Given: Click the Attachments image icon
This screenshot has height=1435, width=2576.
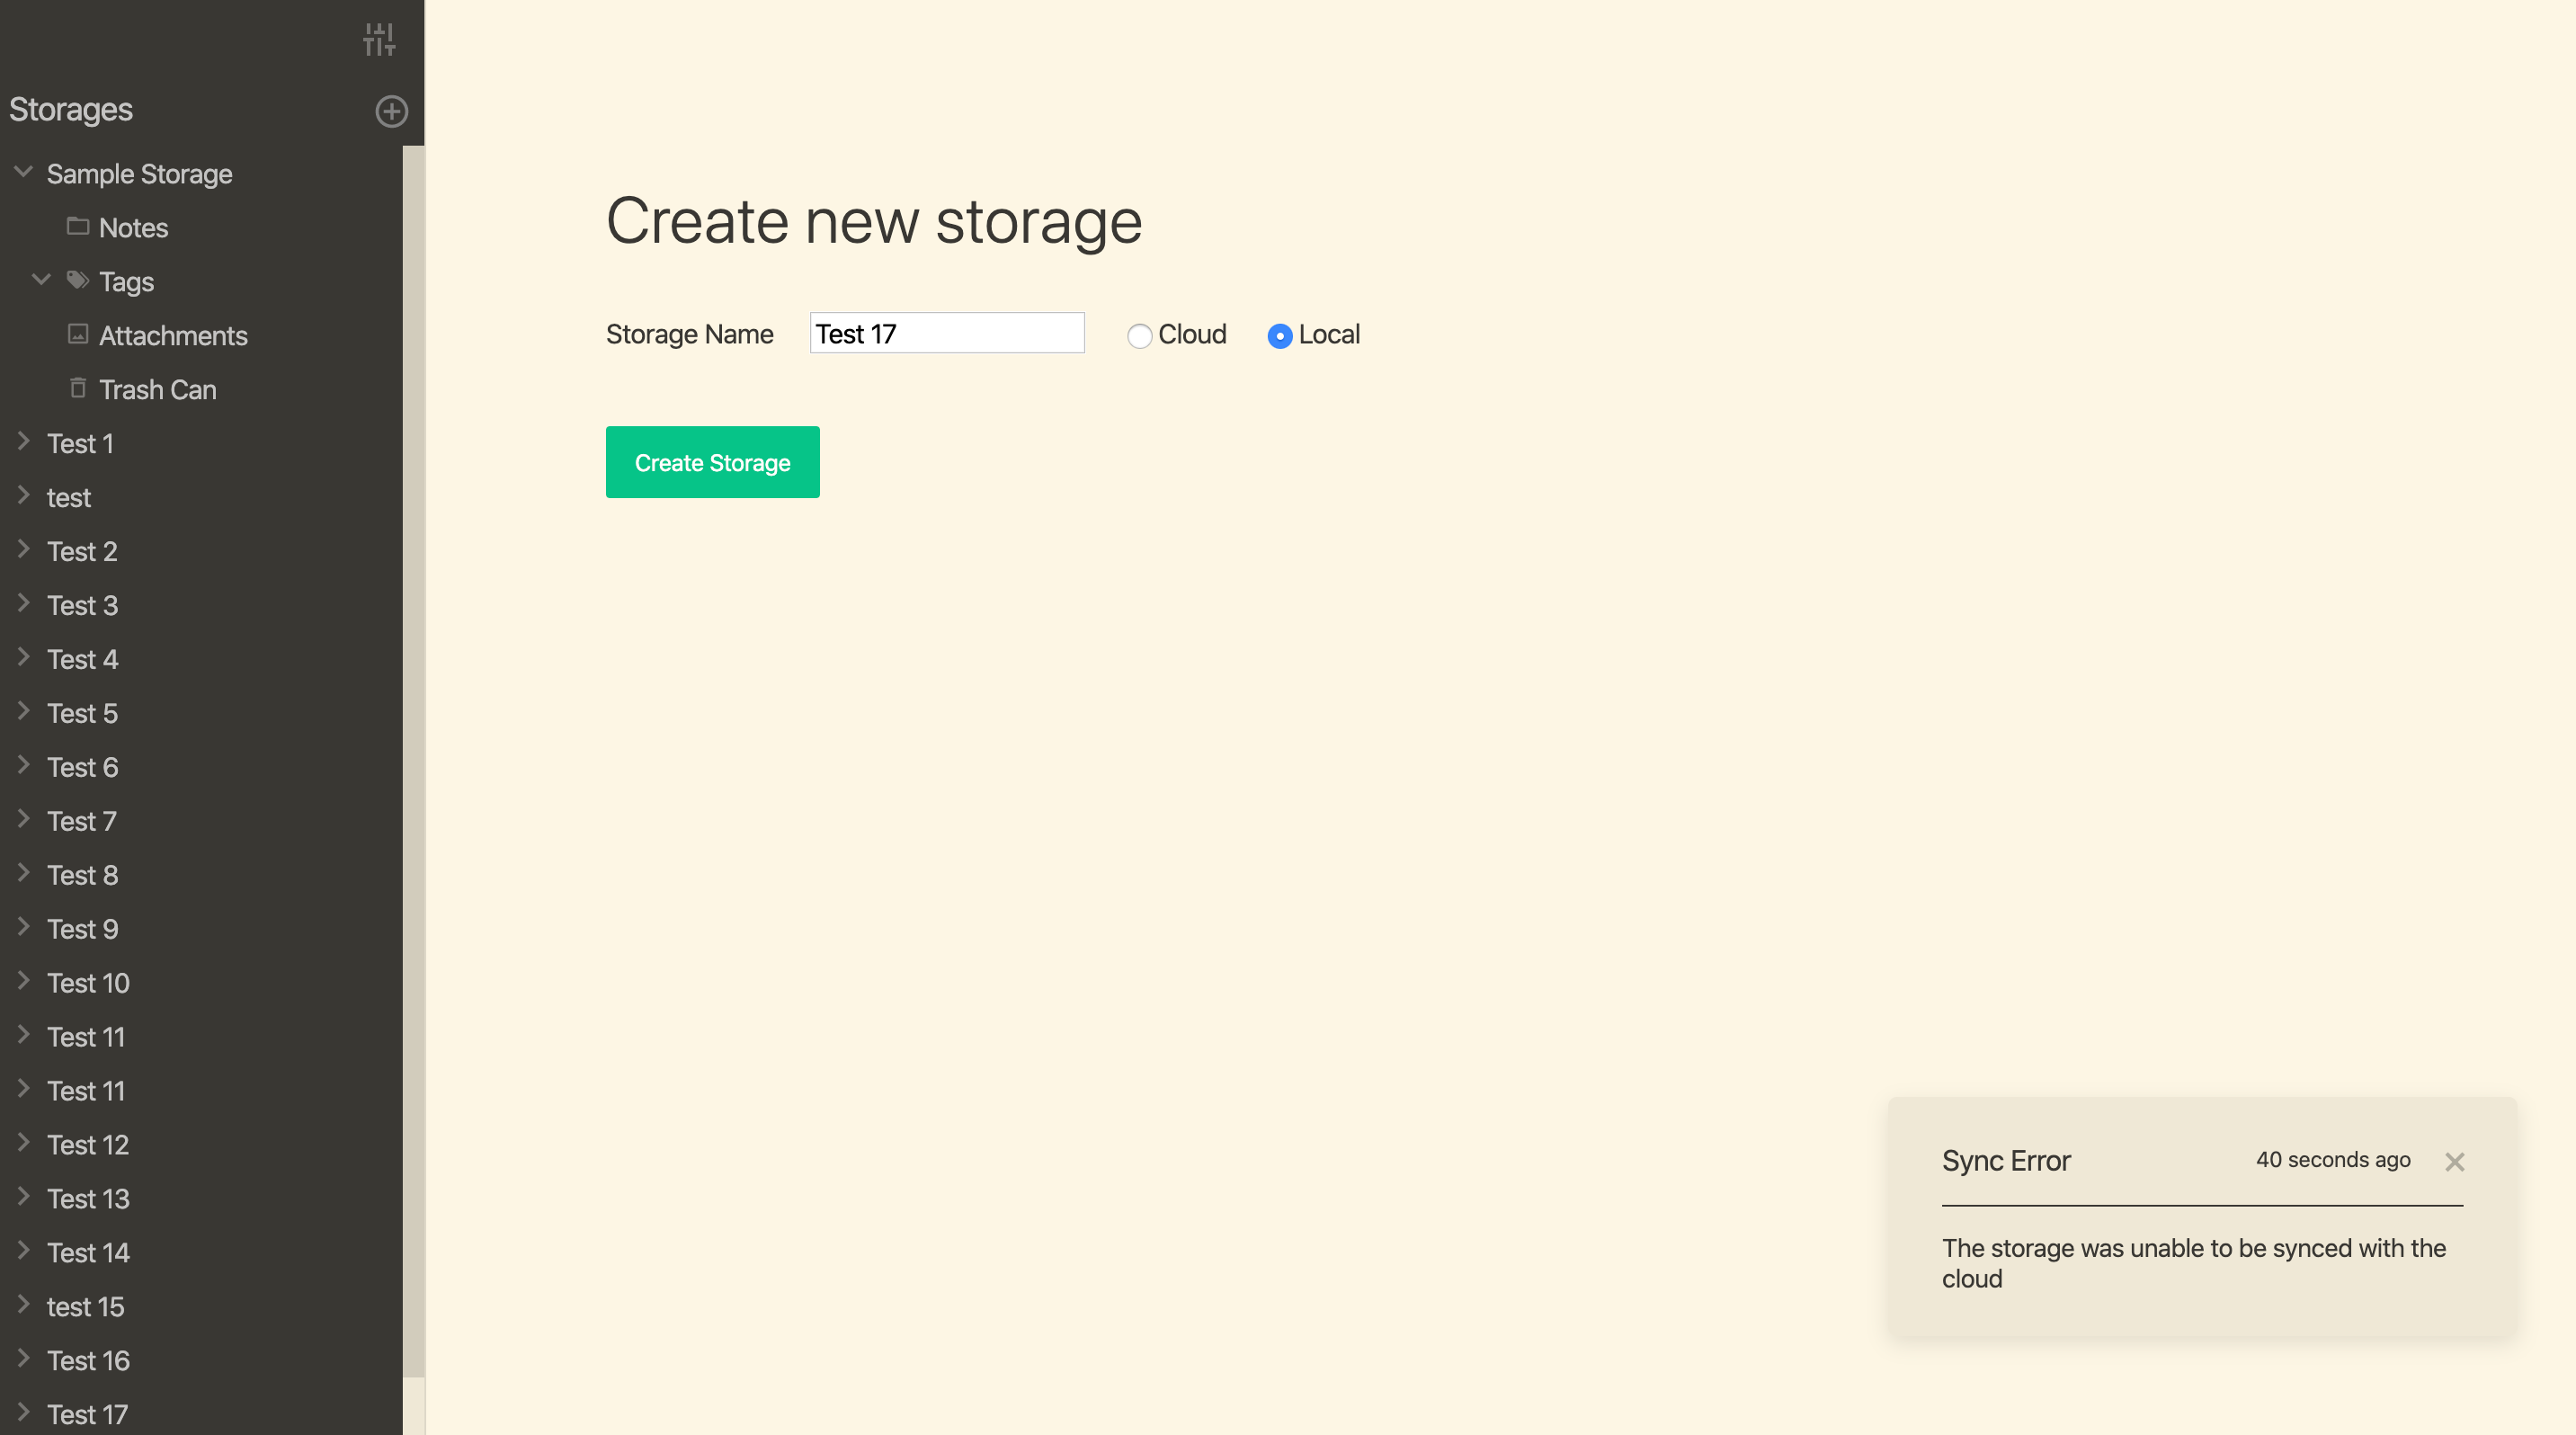Looking at the screenshot, I should [78, 334].
